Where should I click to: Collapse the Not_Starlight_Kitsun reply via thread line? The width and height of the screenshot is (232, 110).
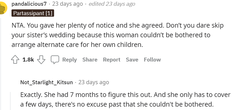(10, 100)
